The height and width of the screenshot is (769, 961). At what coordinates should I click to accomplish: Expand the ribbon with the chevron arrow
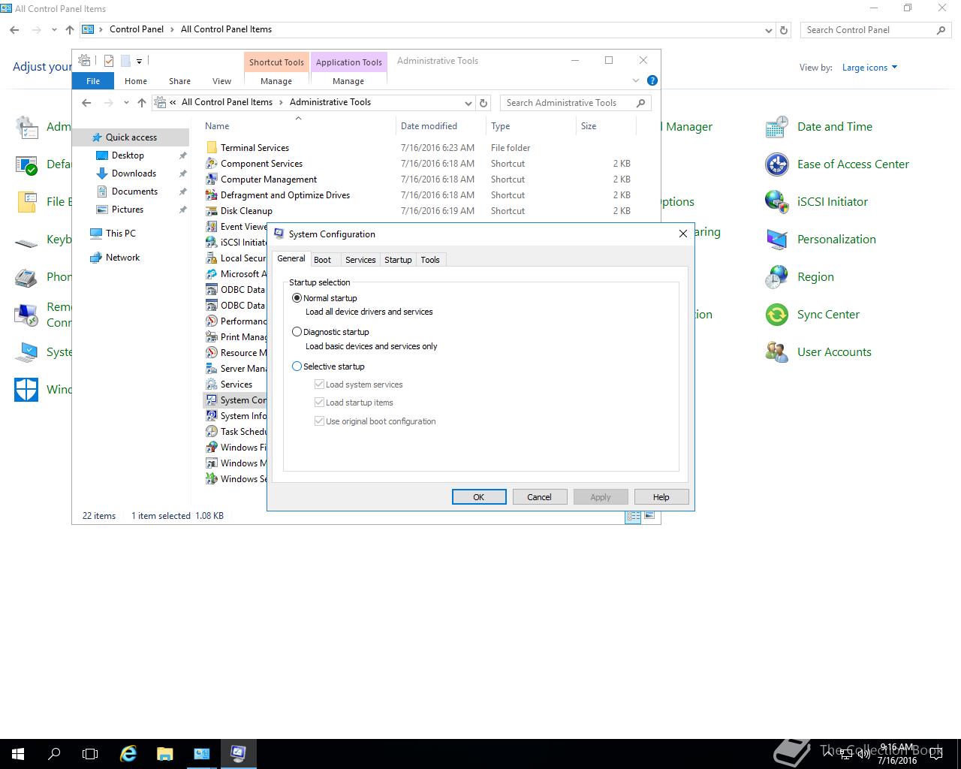coord(635,80)
